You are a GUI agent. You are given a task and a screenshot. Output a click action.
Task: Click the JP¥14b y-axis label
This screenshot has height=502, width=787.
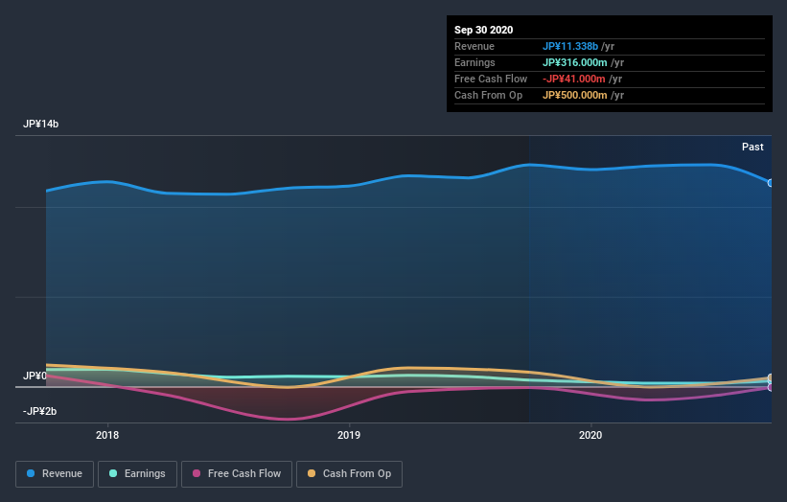(40, 124)
